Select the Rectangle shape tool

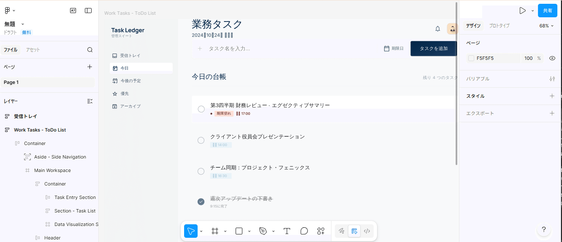click(x=239, y=231)
